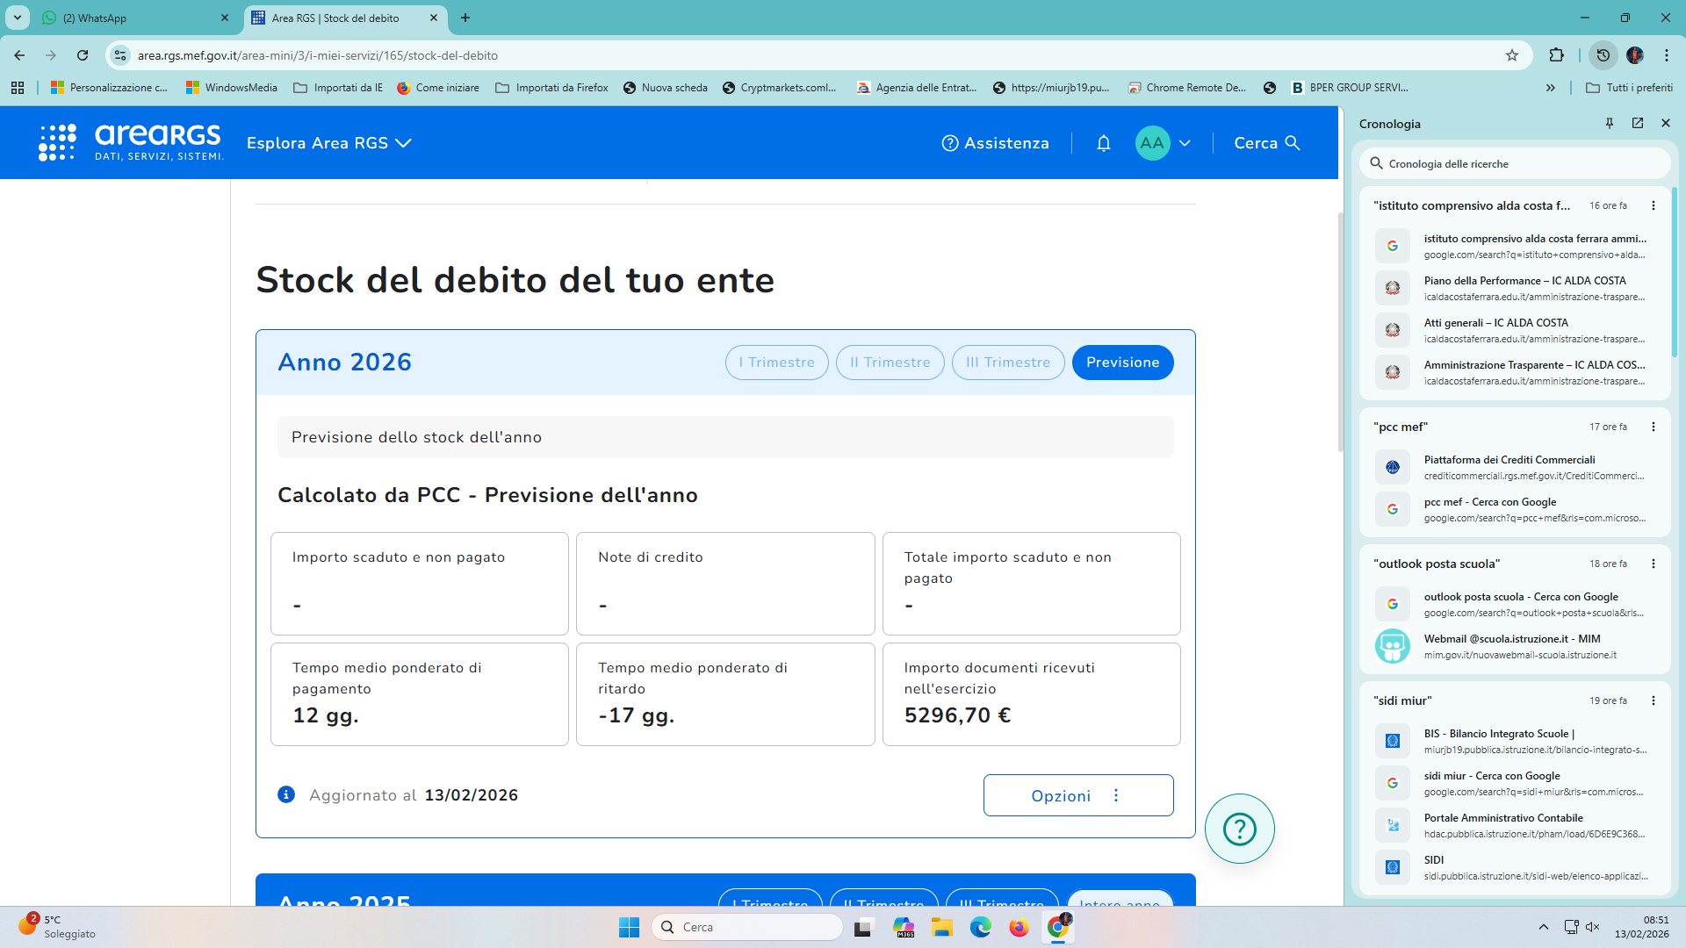Select III Trimestre for Anno 2026
Screen dimensions: 1686x948
click(1007, 363)
